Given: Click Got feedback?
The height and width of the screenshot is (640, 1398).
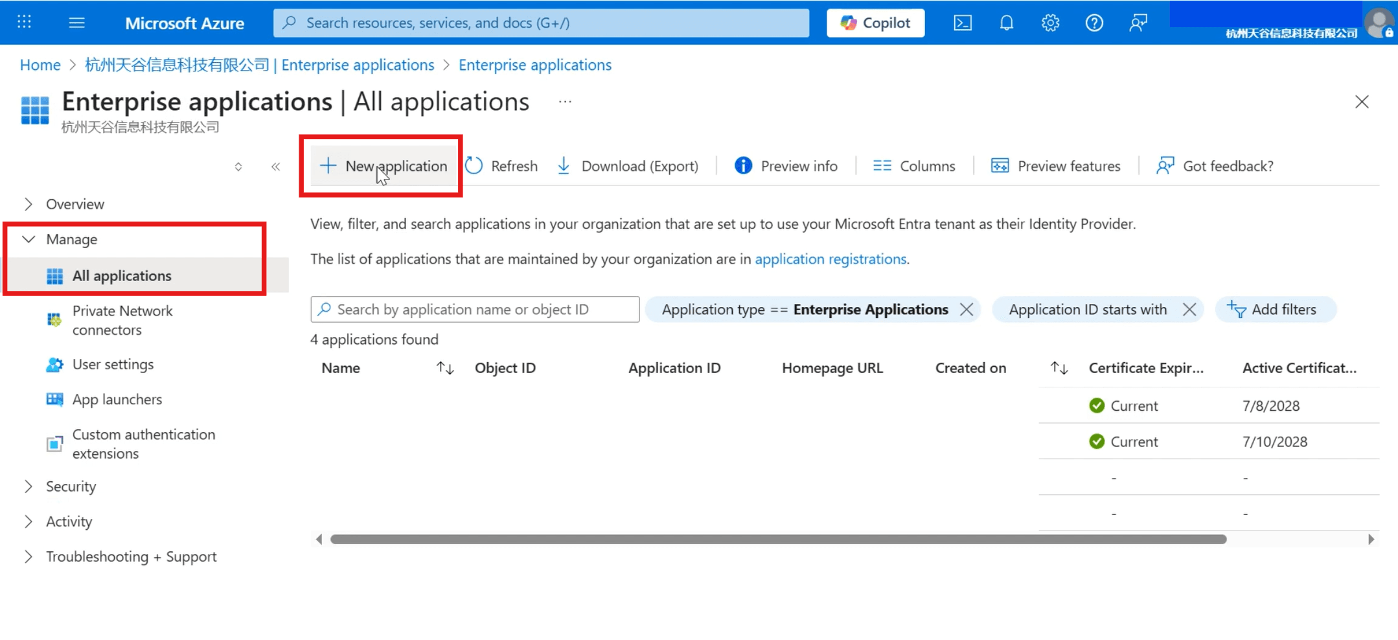Looking at the screenshot, I should pos(1215,166).
